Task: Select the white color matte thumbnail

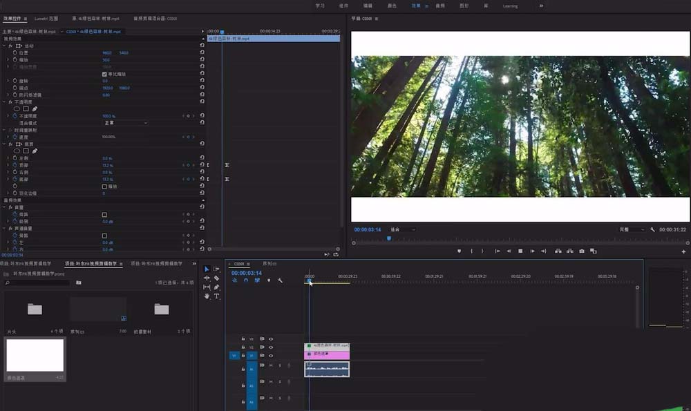Action: point(35,355)
